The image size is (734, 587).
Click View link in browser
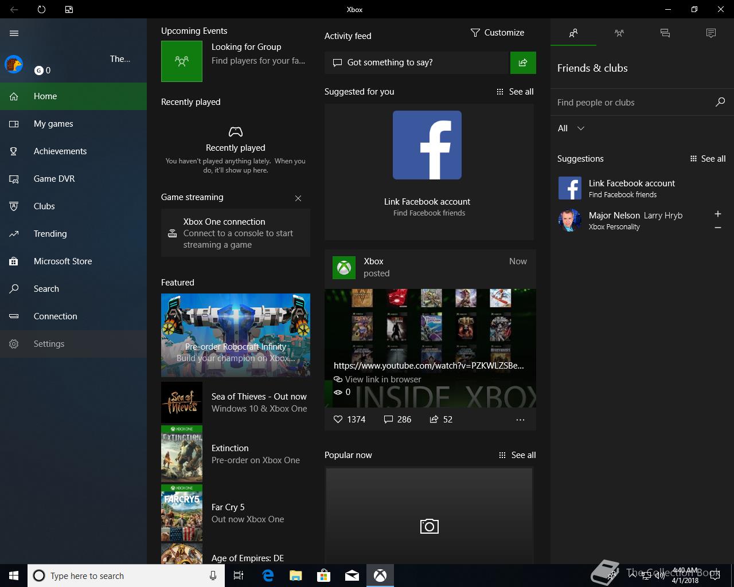pos(377,379)
